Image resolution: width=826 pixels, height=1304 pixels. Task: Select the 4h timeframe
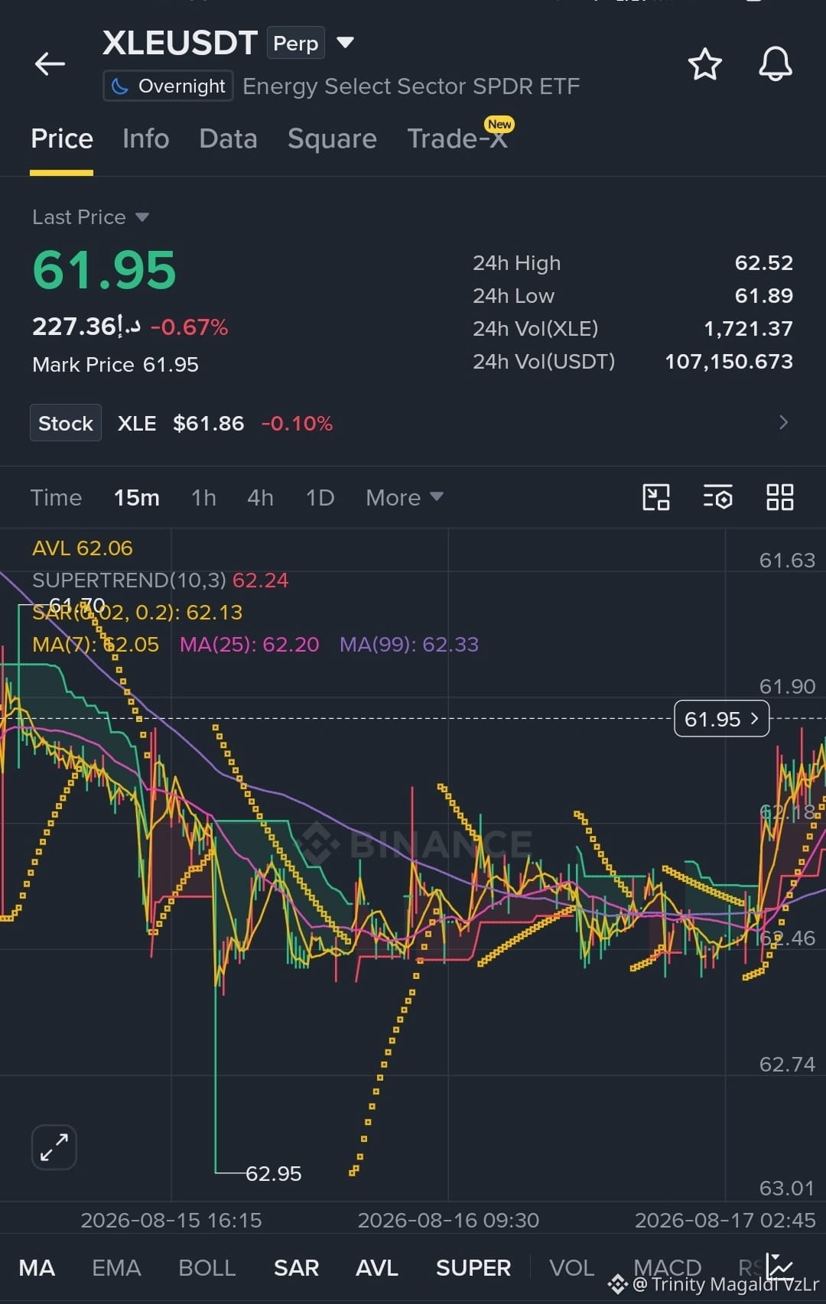[260, 498]
